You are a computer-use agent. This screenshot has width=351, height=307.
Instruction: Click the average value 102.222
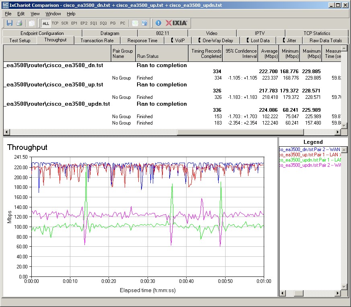click(x=270, y=117)
